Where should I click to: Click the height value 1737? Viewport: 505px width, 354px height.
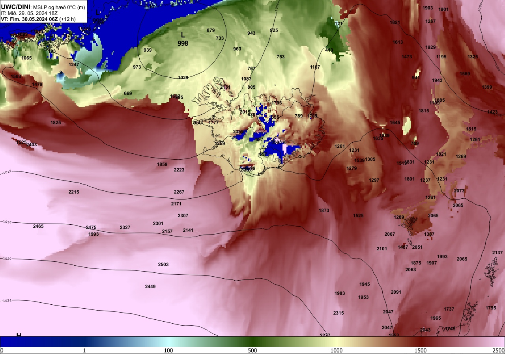click(x=449, y=309)
